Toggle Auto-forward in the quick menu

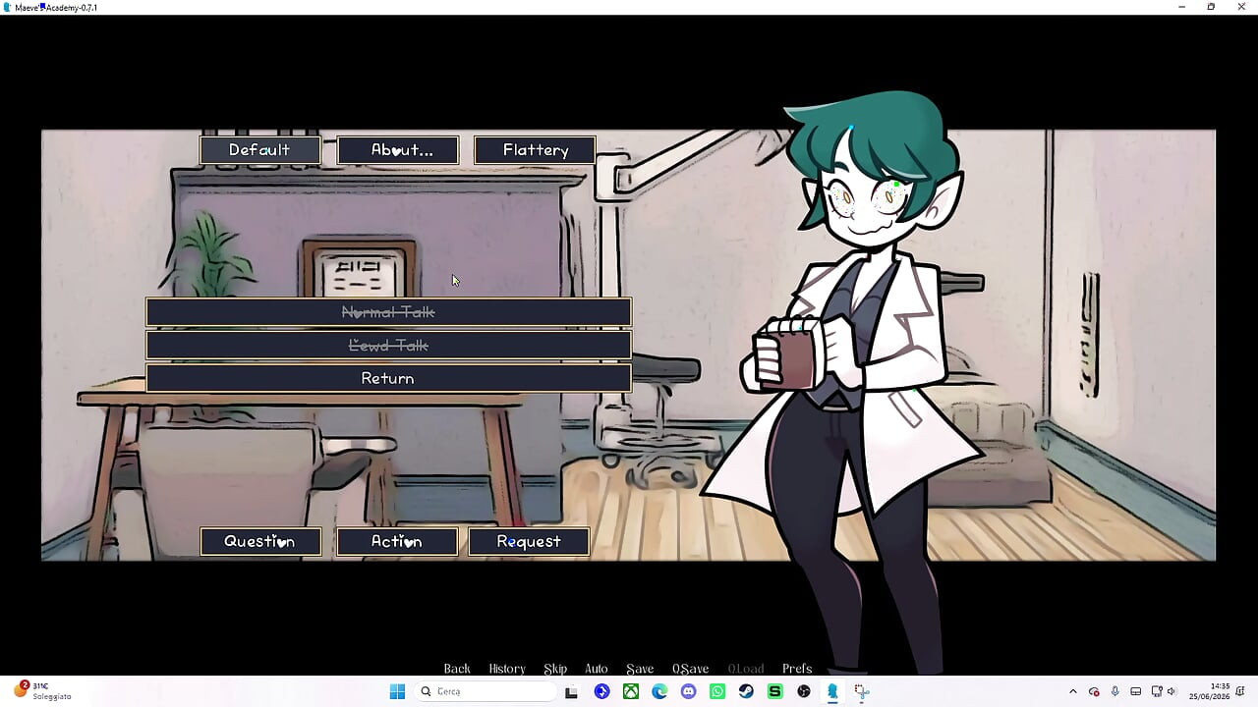pyautogui.click(x=597, y=669)
